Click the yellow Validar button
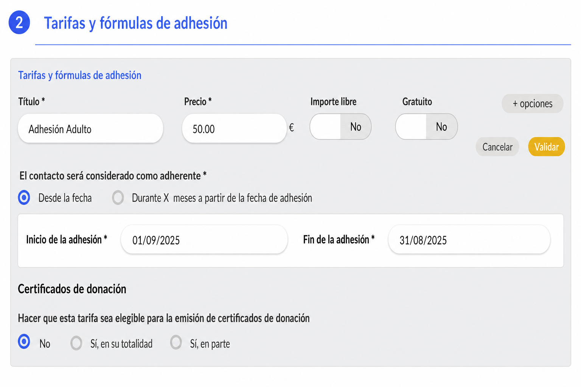Image resolution: width=581 pixels, height=387 pixels. (x=547, y=147)
